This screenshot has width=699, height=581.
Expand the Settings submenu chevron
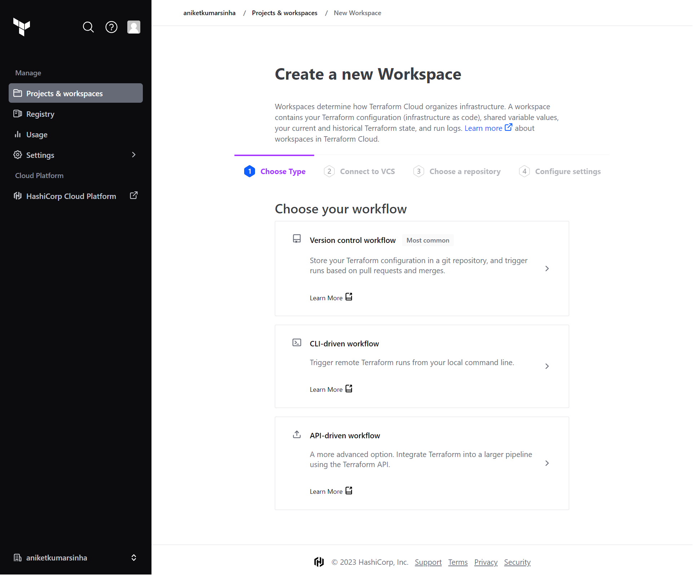pos(134,155)
